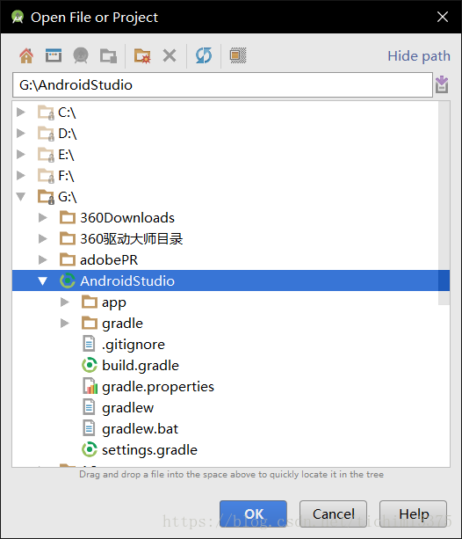Toggle Show Hidden Files icon
Screen dimensions: 462x539
(238, 55)
